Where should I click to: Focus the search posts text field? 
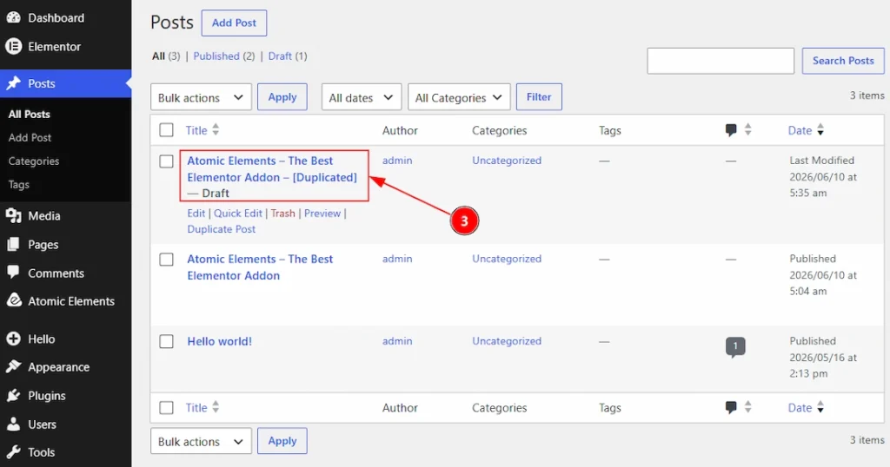point(721,61)
